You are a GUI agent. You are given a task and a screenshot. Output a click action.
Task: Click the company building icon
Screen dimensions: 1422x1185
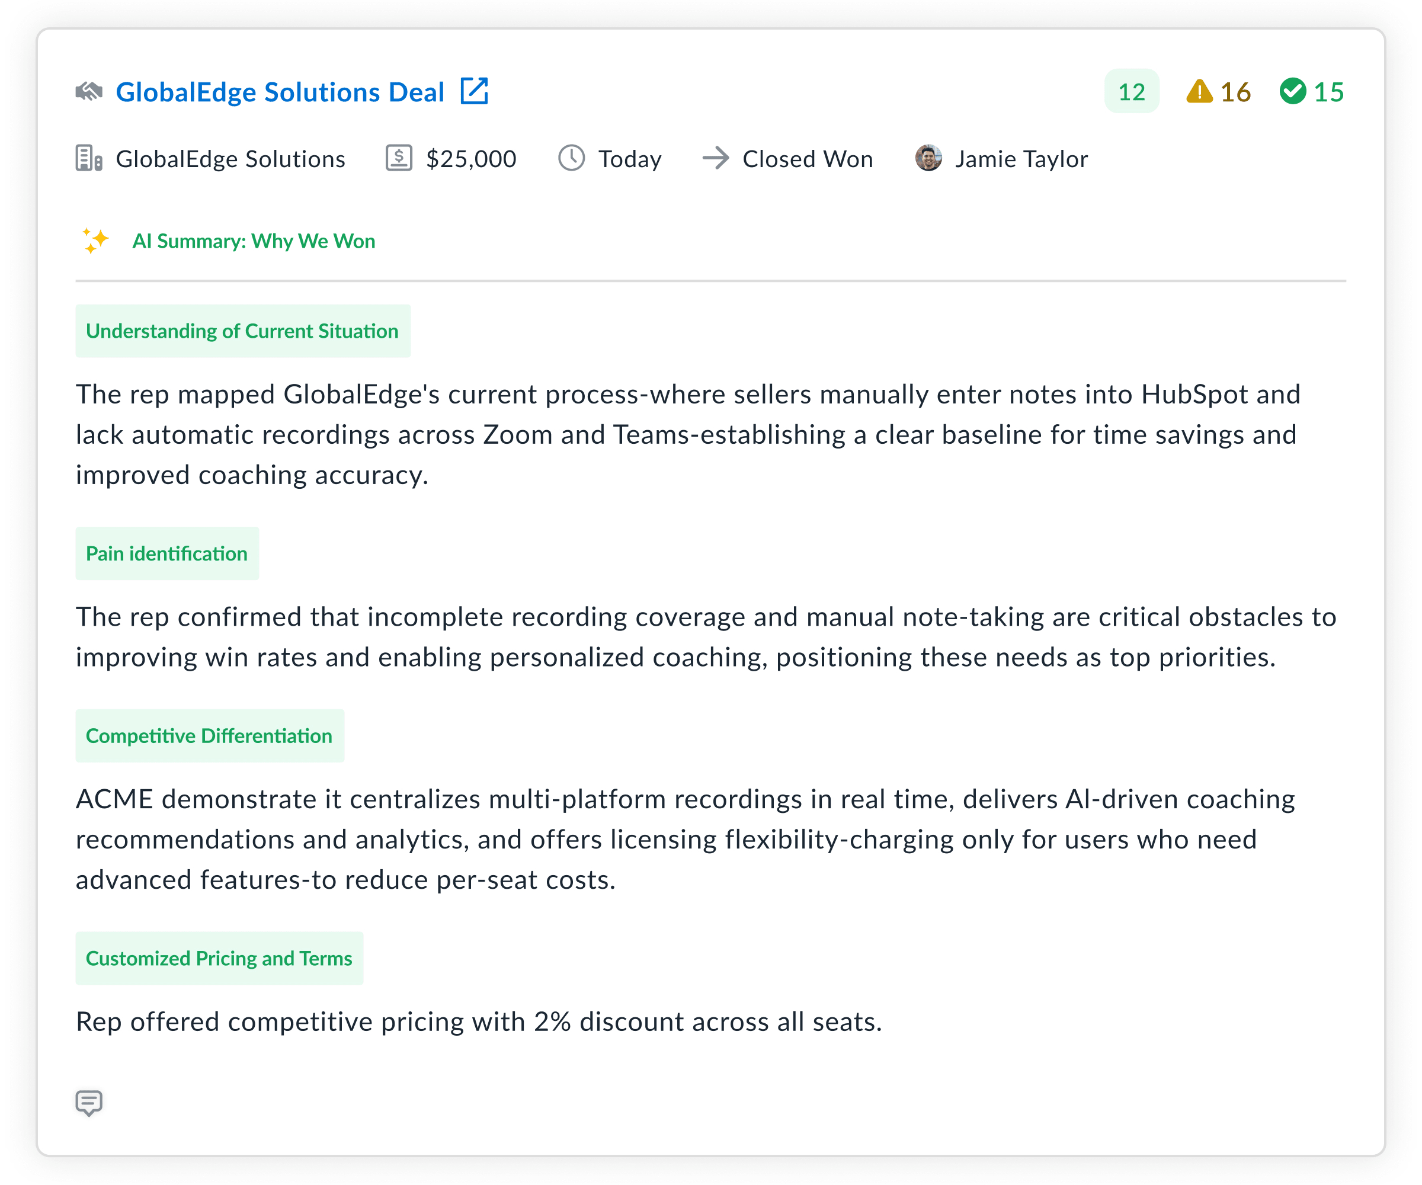(89, 158)
